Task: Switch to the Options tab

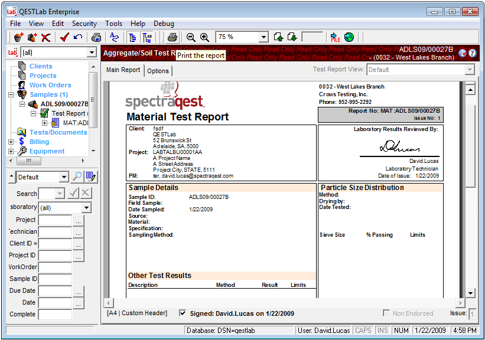Action: [x=158, y=71]
